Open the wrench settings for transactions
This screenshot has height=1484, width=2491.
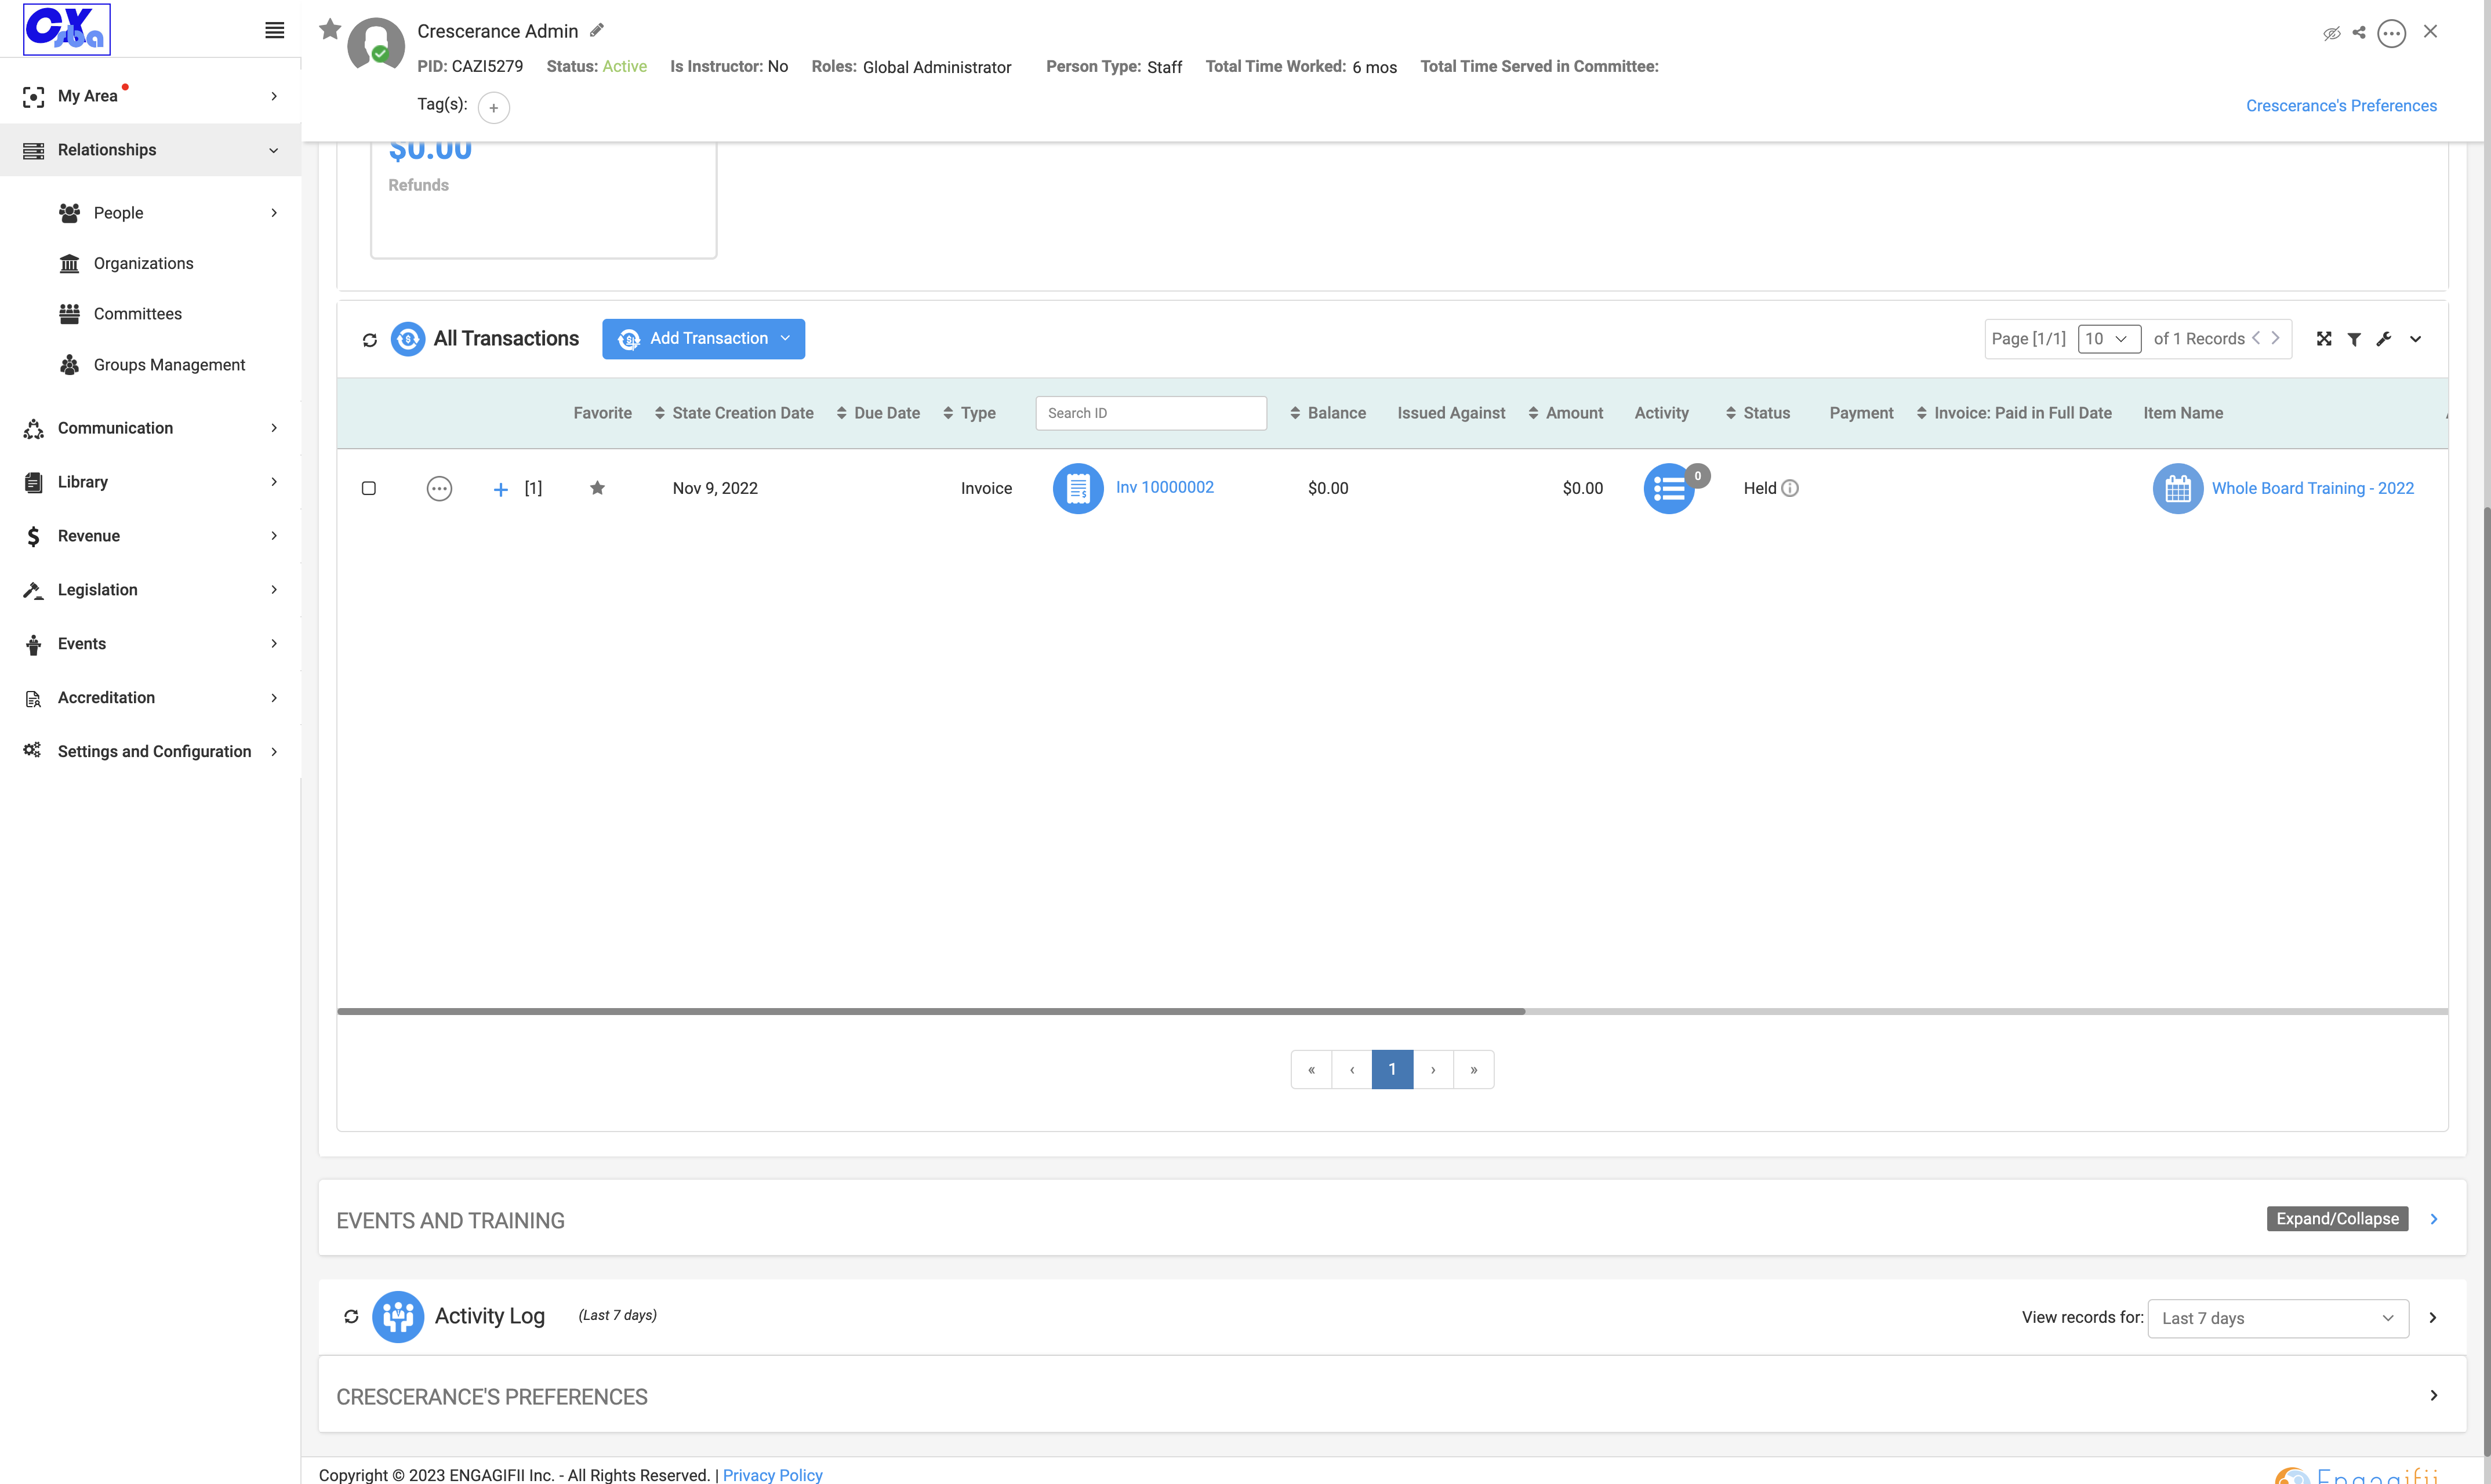(x=2384, y=339)
